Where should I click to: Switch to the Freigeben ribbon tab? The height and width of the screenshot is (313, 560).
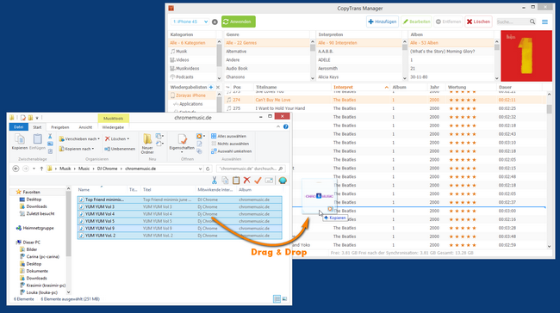(x=60, y=127)
